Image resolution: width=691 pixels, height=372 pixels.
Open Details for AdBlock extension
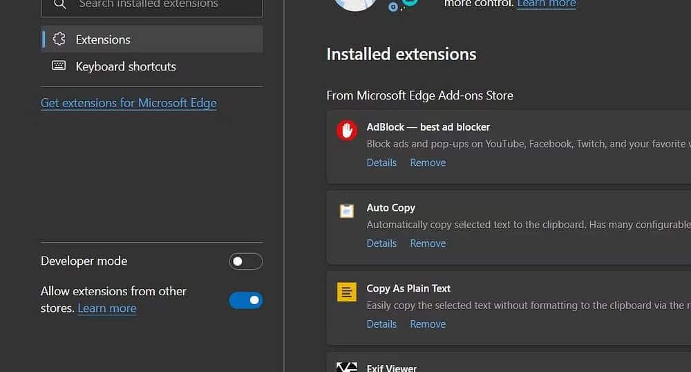(381, 162)
